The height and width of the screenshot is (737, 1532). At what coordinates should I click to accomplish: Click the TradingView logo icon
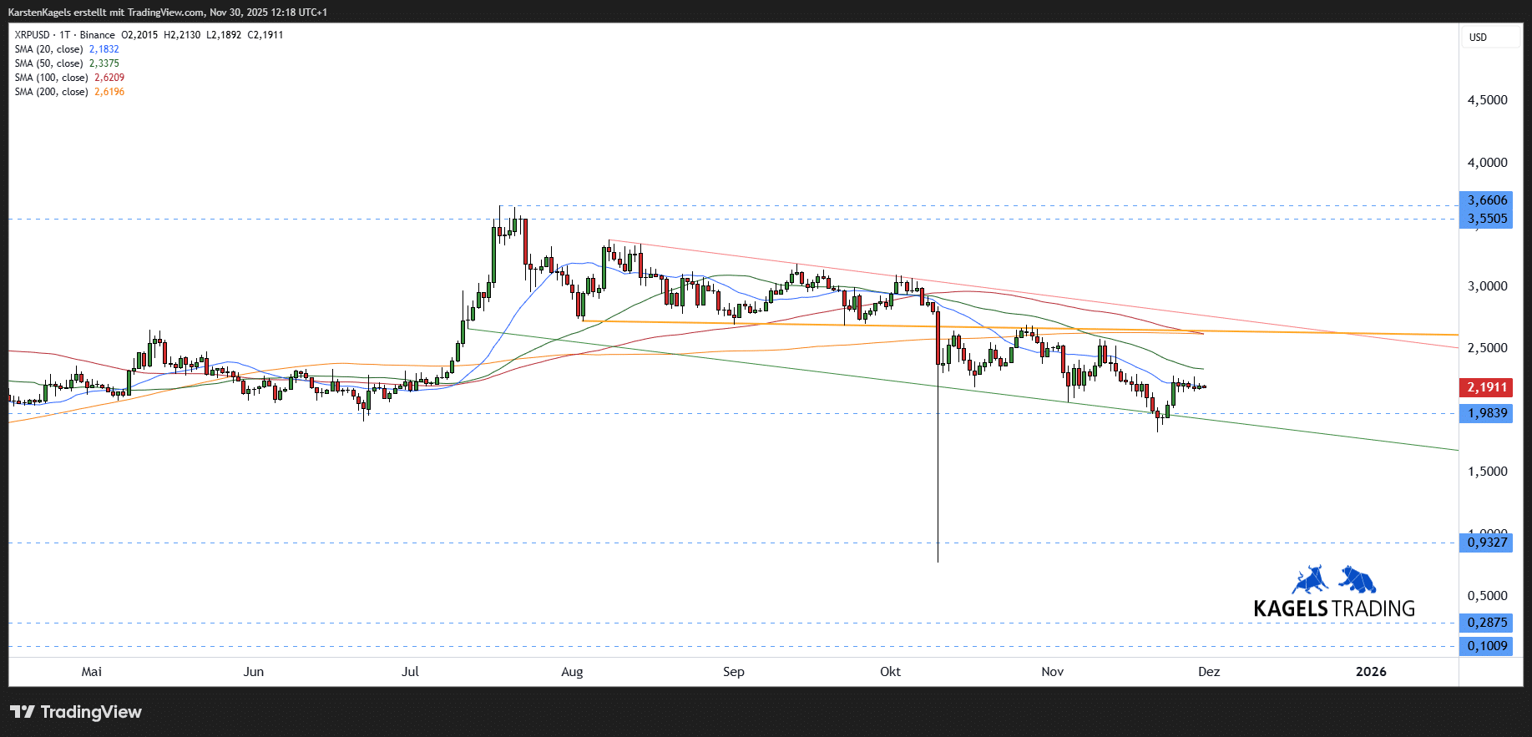[x=23, y=712]
